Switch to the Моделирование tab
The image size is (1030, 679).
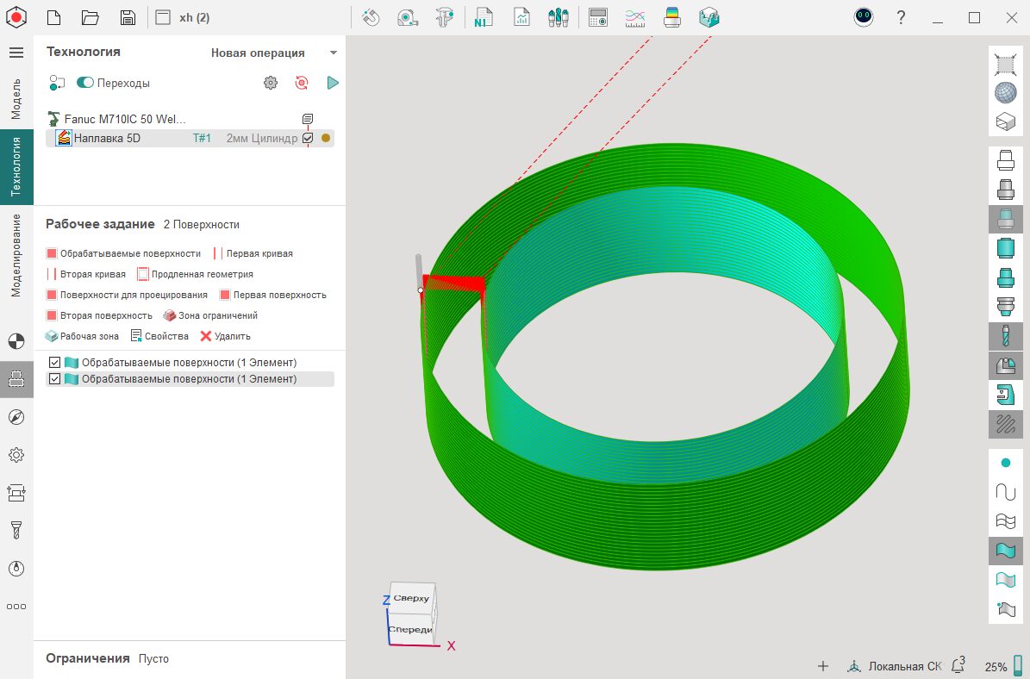[x=16, y=256]
